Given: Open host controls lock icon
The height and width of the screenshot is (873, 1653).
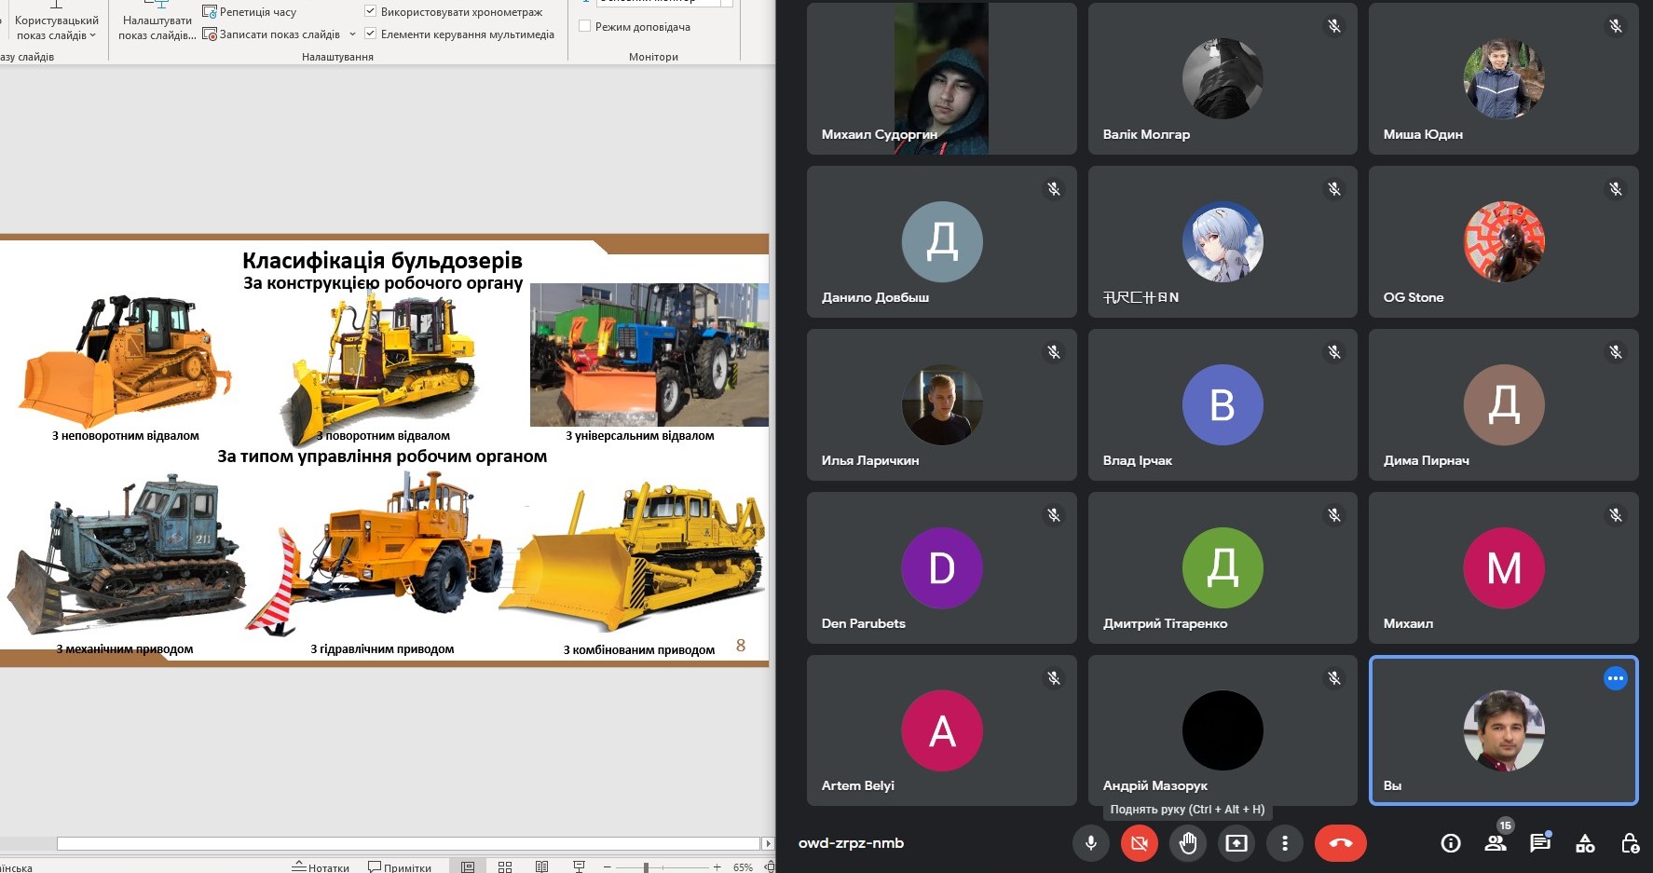Looking at the screenshot, I should click(1629, 843).
